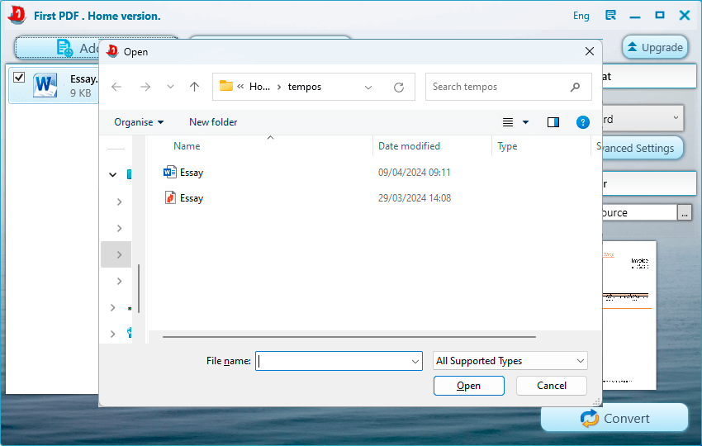Click the Forward arrow in Open dialog
The height and width of the screenshot is (446, 702).
(145, 87)
